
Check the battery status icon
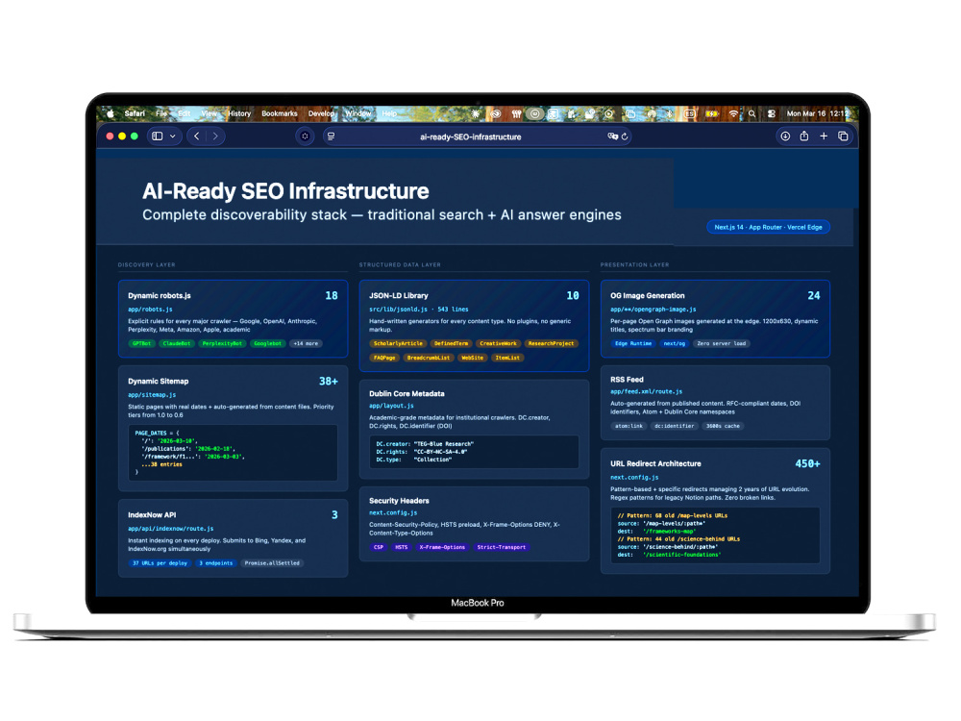[711, 113]
